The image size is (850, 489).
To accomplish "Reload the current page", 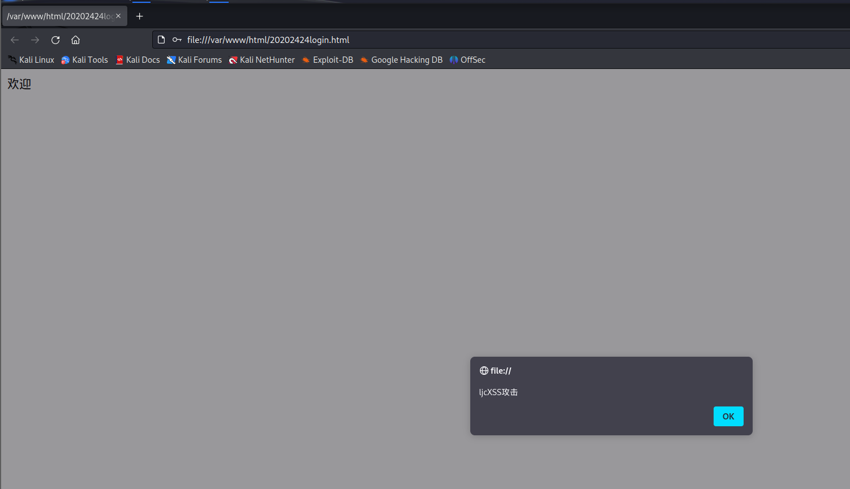I will coord(55,40).
